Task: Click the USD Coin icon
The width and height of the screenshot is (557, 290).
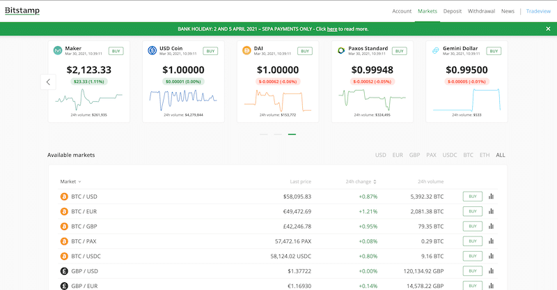Action: coord(152,50)
